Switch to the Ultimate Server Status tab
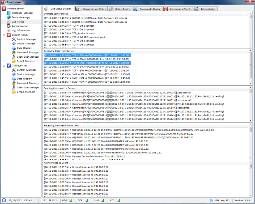The image size is (255, 204). coord(91,9)
